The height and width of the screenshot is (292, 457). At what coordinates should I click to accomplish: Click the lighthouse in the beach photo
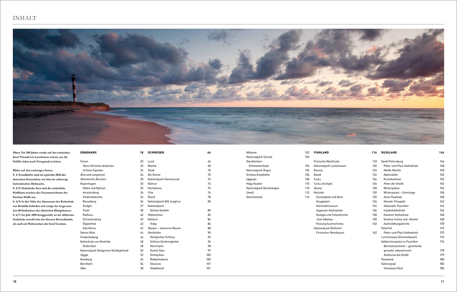(74, 88)
